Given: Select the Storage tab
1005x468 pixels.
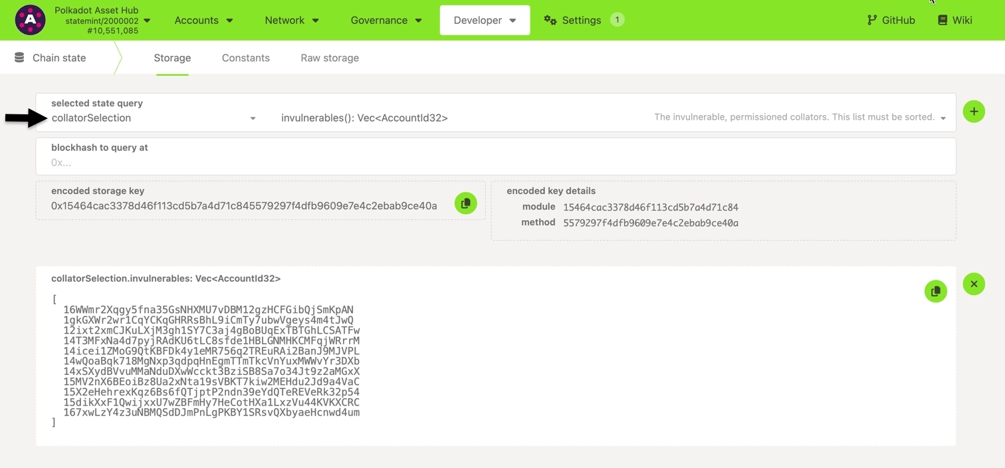Looking at the screenshot, I should pyautogui.click(x=172, y=58).
